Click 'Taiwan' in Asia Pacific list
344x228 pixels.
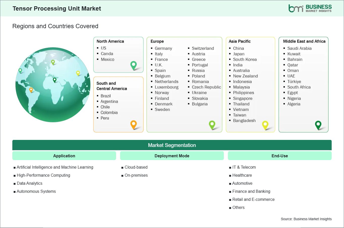[x=239, y=115]
